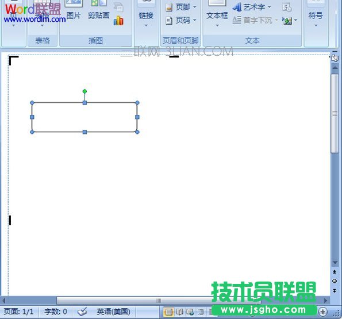Click the left-middle resize handle of shape
The image size is (342, 319).
(32, 117)
